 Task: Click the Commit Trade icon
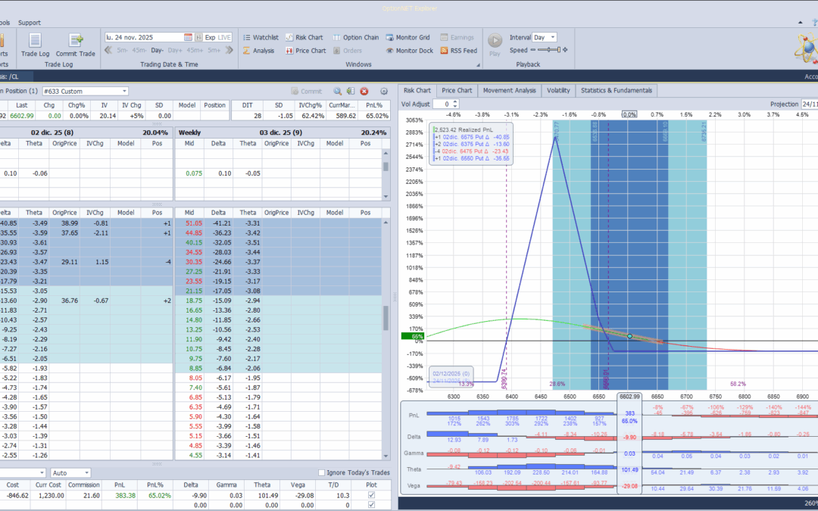click(x=76, y=44)
